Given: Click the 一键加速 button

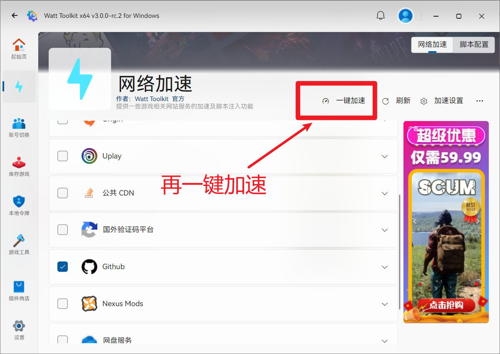Looking at the screenshot, I should click(x=344, y=101).
